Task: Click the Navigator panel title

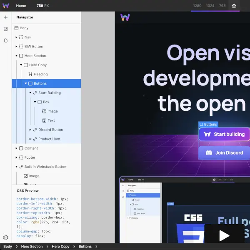Action: 25,17
